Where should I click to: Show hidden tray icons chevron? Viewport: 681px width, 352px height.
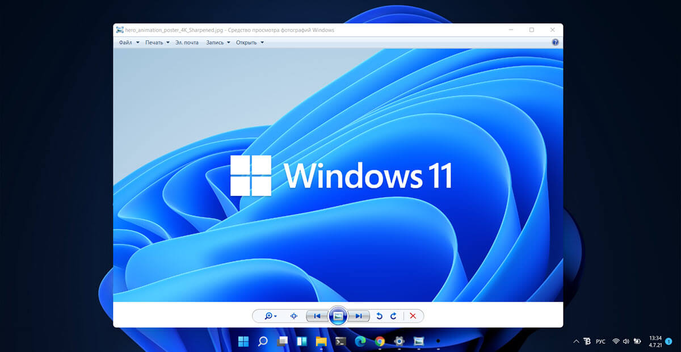pyautogui.click(x=577, y=341)
